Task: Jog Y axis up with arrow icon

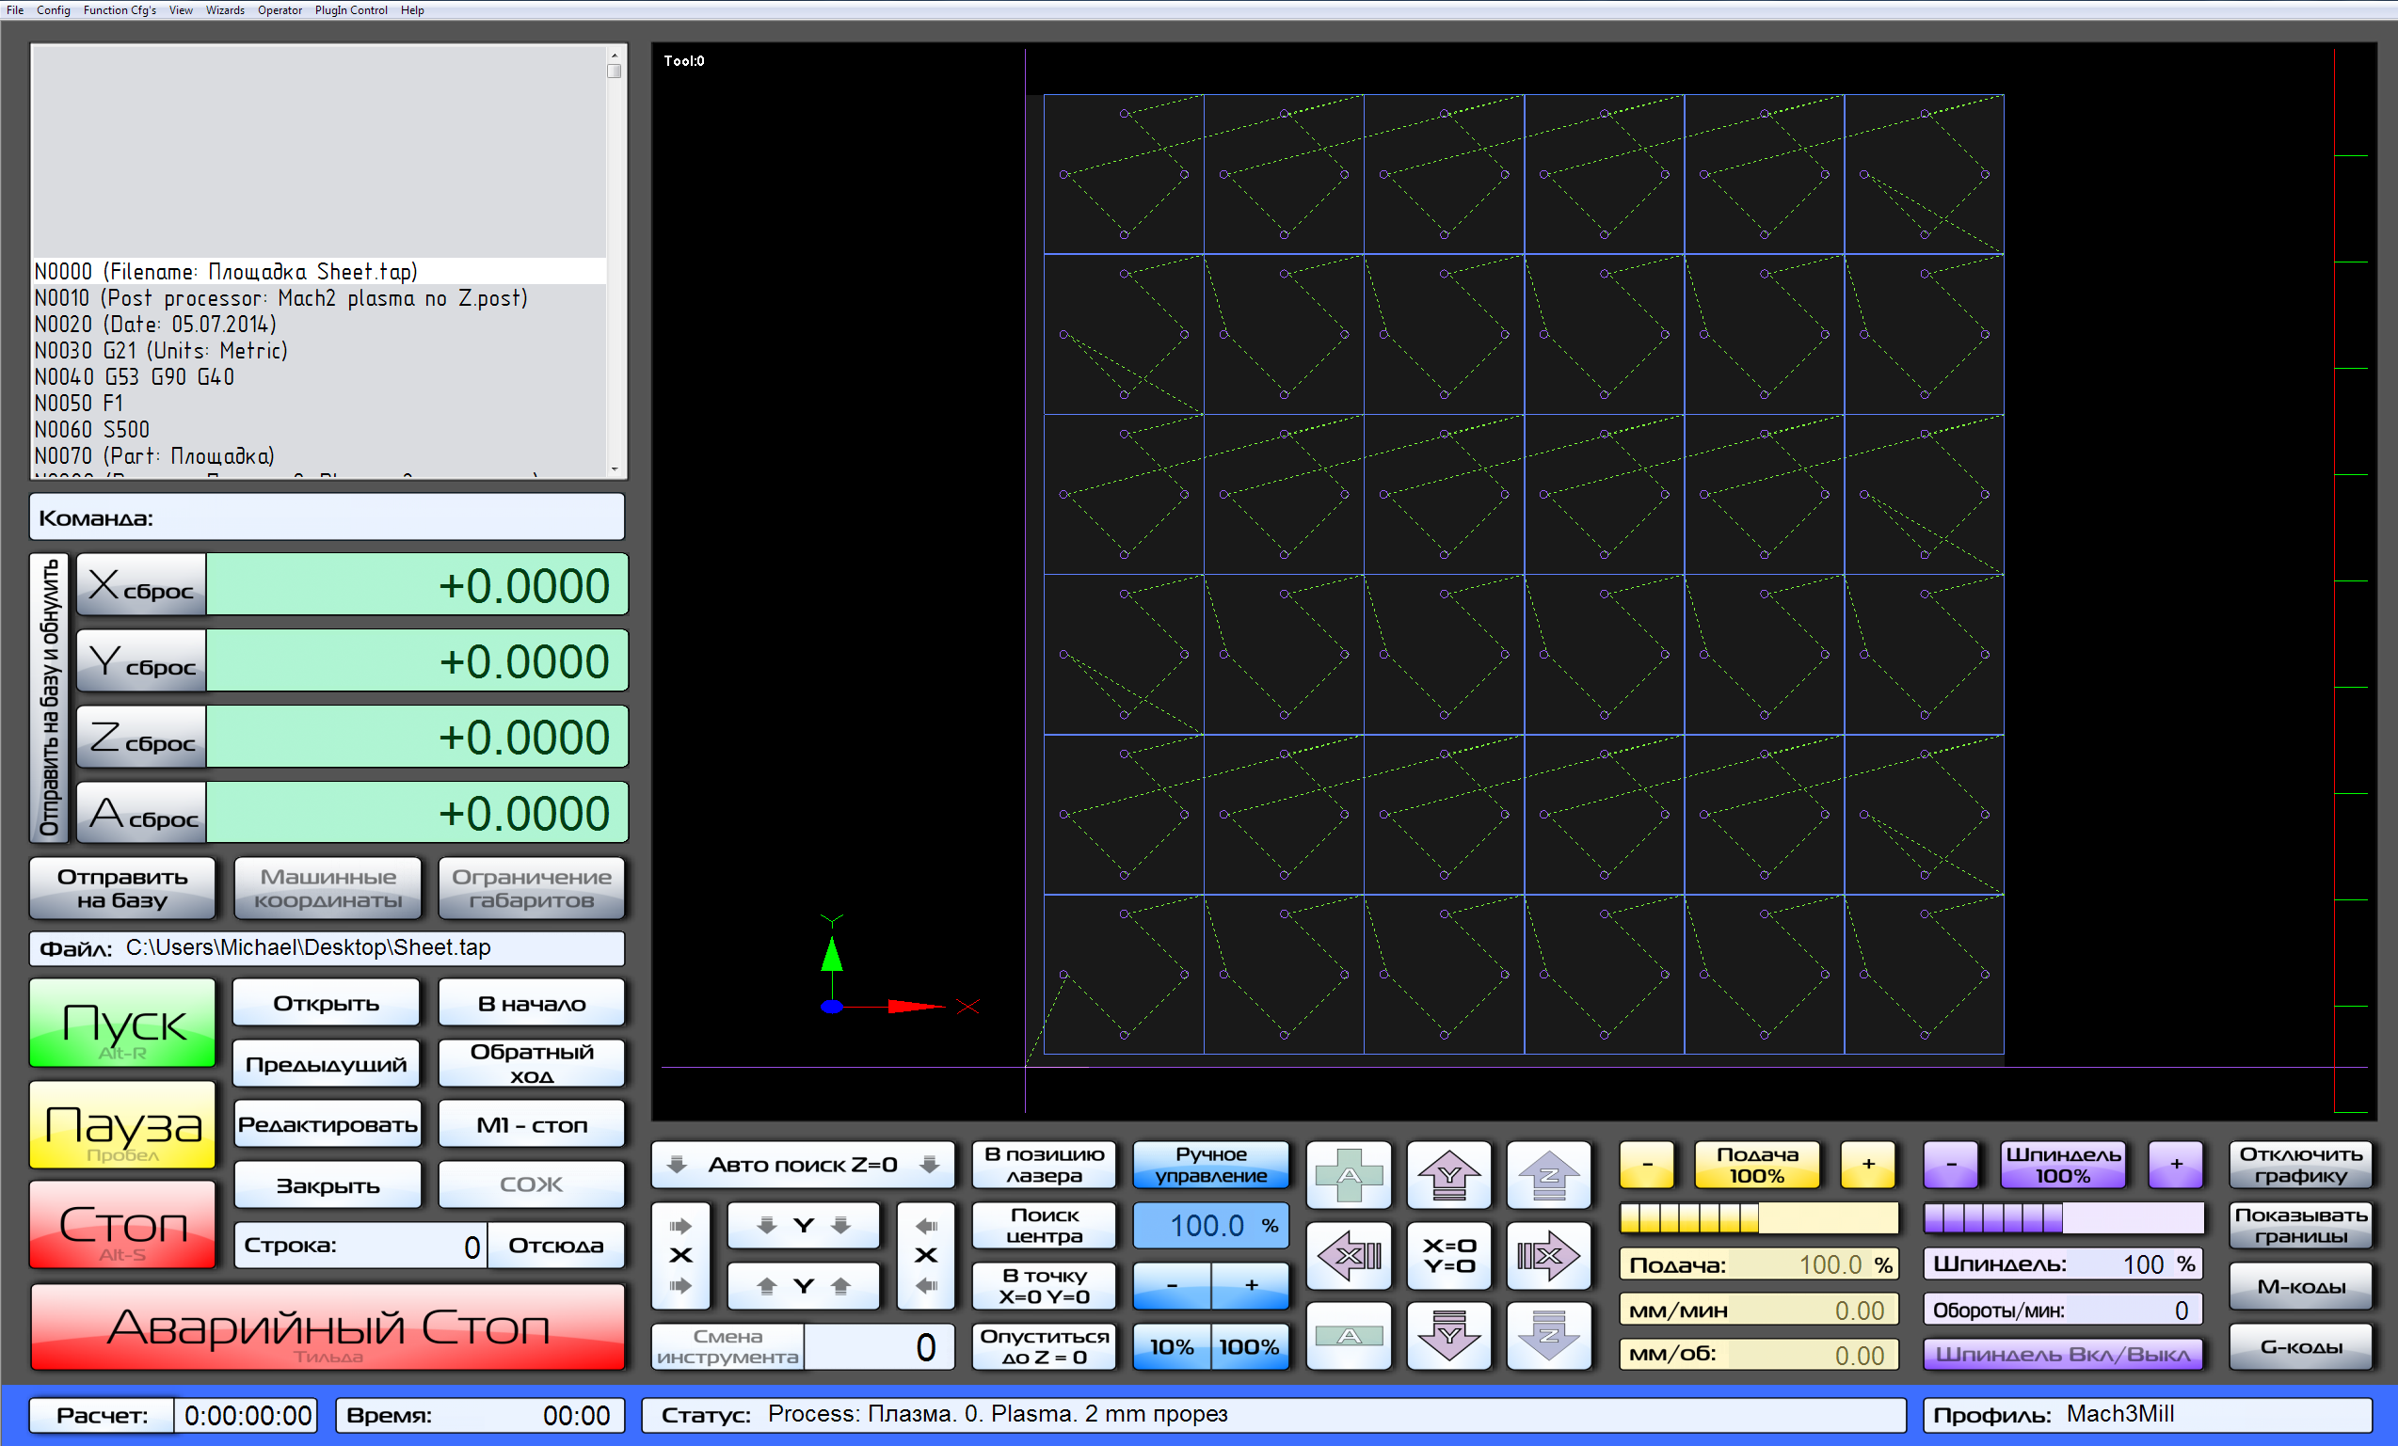Action: click(1448, 1175)
